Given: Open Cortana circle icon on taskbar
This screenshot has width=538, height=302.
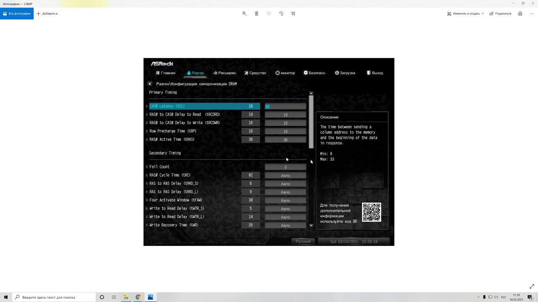Looking at the screenshot, I should tap(102, 297).
